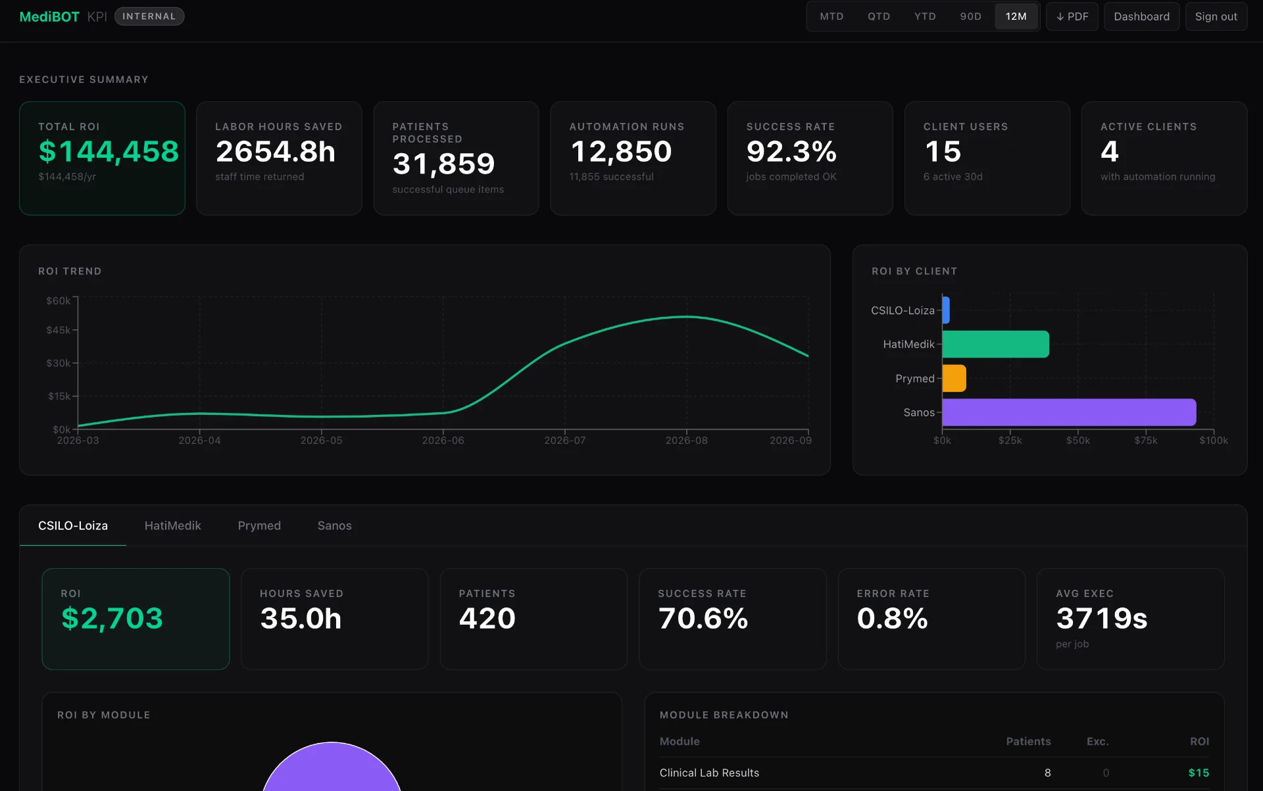Click the blue CSILO-Loiza ROI bar
Image resolution: width=1263 pixels, height=791 pixels.
click(946, 310)
